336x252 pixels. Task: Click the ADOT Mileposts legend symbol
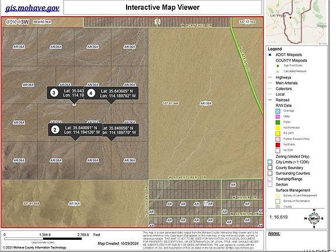point(269,55)
